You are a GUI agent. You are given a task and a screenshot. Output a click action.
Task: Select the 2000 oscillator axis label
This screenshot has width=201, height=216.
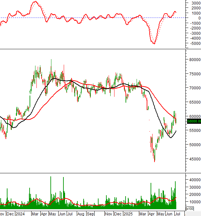pyautogui.click(x=196, y=8)
